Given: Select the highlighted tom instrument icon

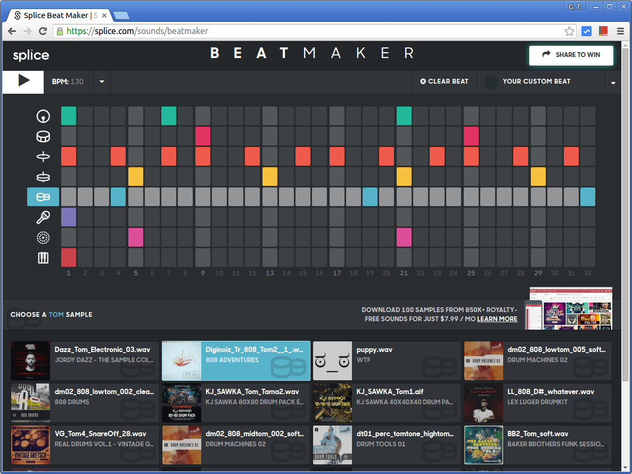Looking at the screenshot, I should tap(43, 197).
